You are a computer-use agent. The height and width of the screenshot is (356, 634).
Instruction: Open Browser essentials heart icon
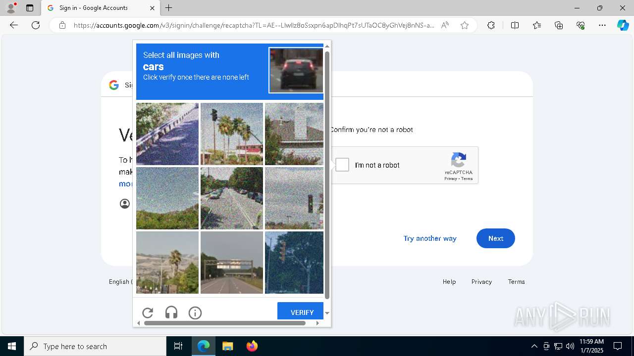[581, 25]
